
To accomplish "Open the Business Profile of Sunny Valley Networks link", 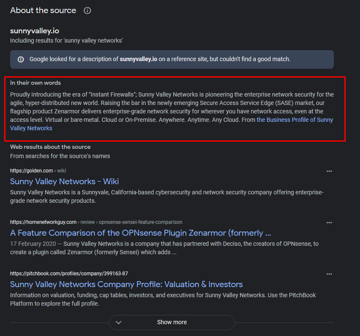I will 172,124.
